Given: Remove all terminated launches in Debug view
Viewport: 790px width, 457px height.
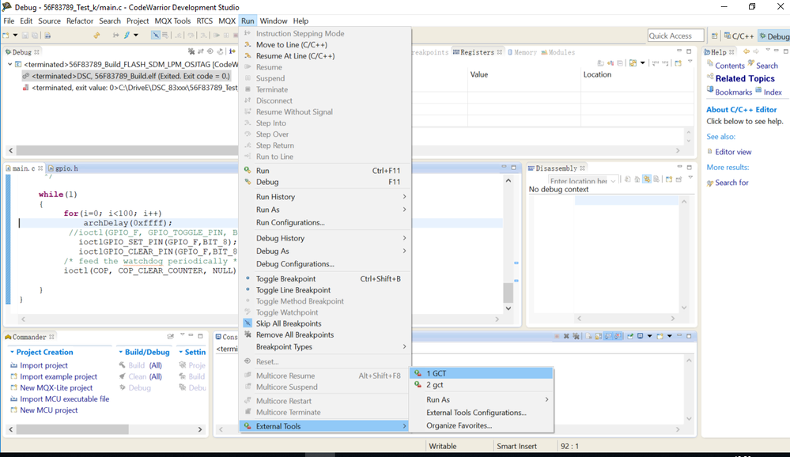Looking at the screenshot, I should point(191,51).
